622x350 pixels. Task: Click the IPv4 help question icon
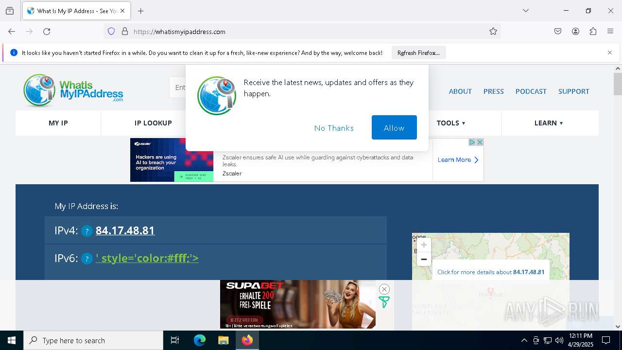coord(86,231)
